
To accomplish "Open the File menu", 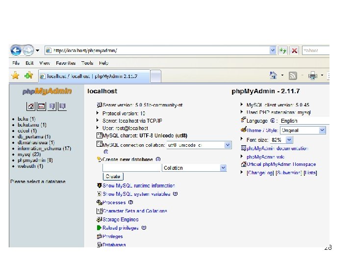I will coord(16,63).
